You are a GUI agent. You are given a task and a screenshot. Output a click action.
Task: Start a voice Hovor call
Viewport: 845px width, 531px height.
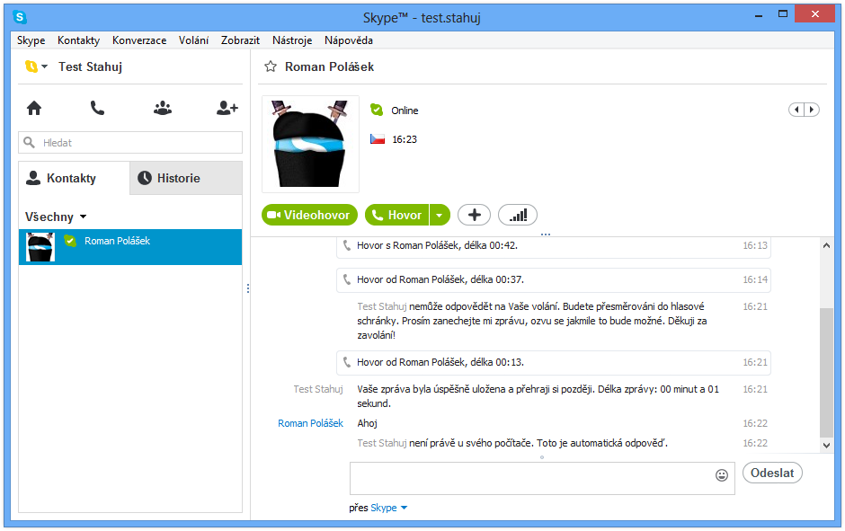coord(397,215)
